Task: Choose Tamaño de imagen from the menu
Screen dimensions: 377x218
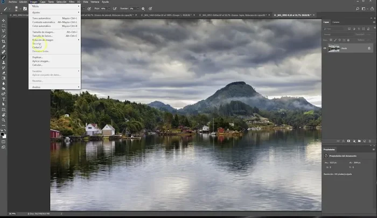Action: pyautogui.click(x=43, y=32)
